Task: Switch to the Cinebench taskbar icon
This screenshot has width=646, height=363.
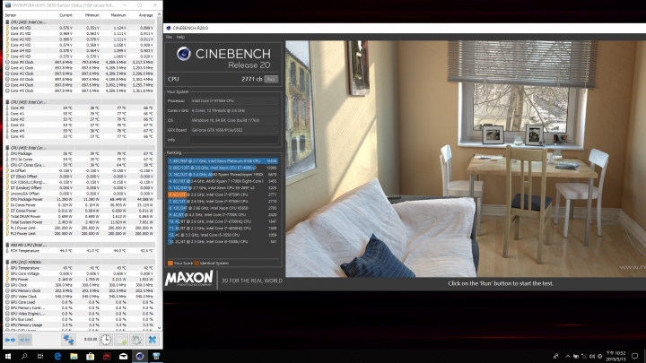Action: pos(140,357)
